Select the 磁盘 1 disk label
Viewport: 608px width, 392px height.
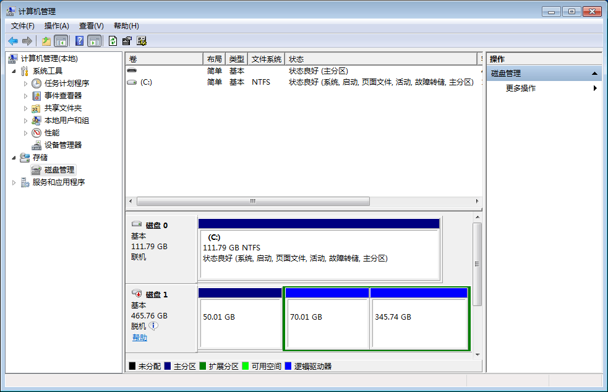[x=156, y=295]
